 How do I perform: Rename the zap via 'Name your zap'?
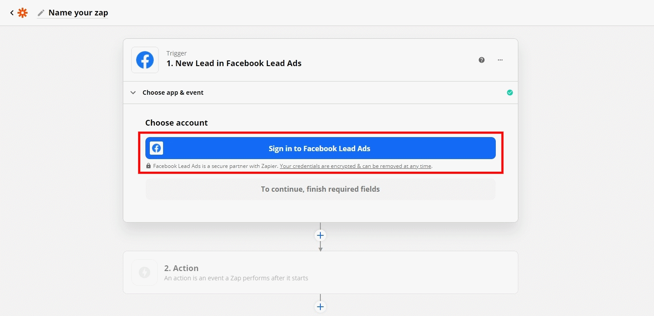click(78, 13)
